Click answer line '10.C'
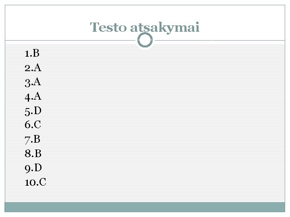The width and height of the screenshot is (290, 217). coord(35,182)
